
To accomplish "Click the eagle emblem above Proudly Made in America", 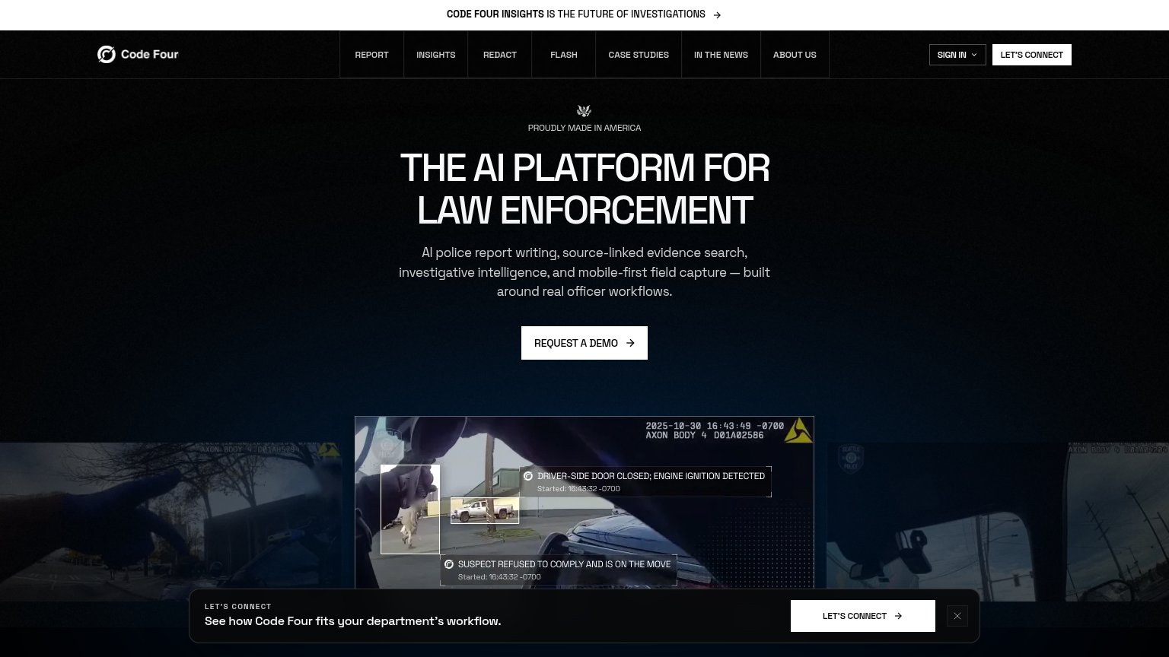I will [x=584, y=111].
